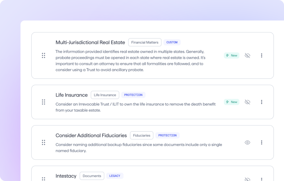This screenshot has height=181, width=284.
Task: Click the Fiduciaries category tag
Action: (x=141, y=136)
